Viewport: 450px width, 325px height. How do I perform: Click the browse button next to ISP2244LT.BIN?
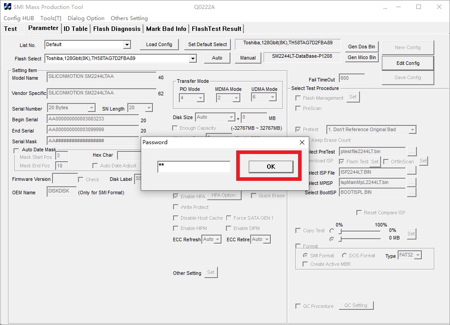(411, 172)
